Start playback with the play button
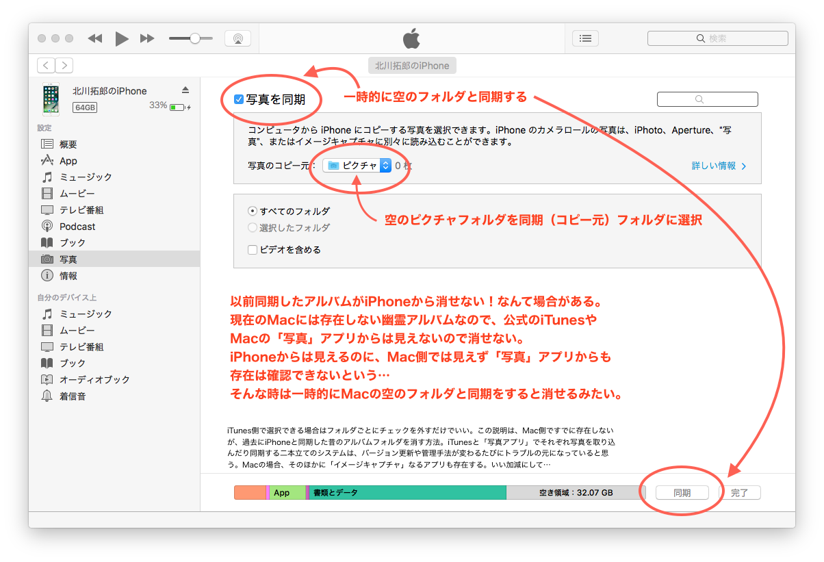This screenshot has width=824, height=562. 122,39
